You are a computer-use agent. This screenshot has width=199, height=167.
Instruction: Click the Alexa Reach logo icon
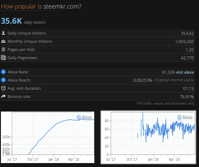pyautogui.click(x=3, y=80)
